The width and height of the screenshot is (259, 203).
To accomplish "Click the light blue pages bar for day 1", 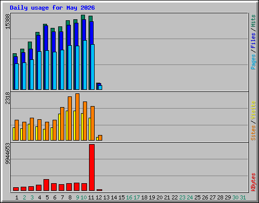I will 17,77.
